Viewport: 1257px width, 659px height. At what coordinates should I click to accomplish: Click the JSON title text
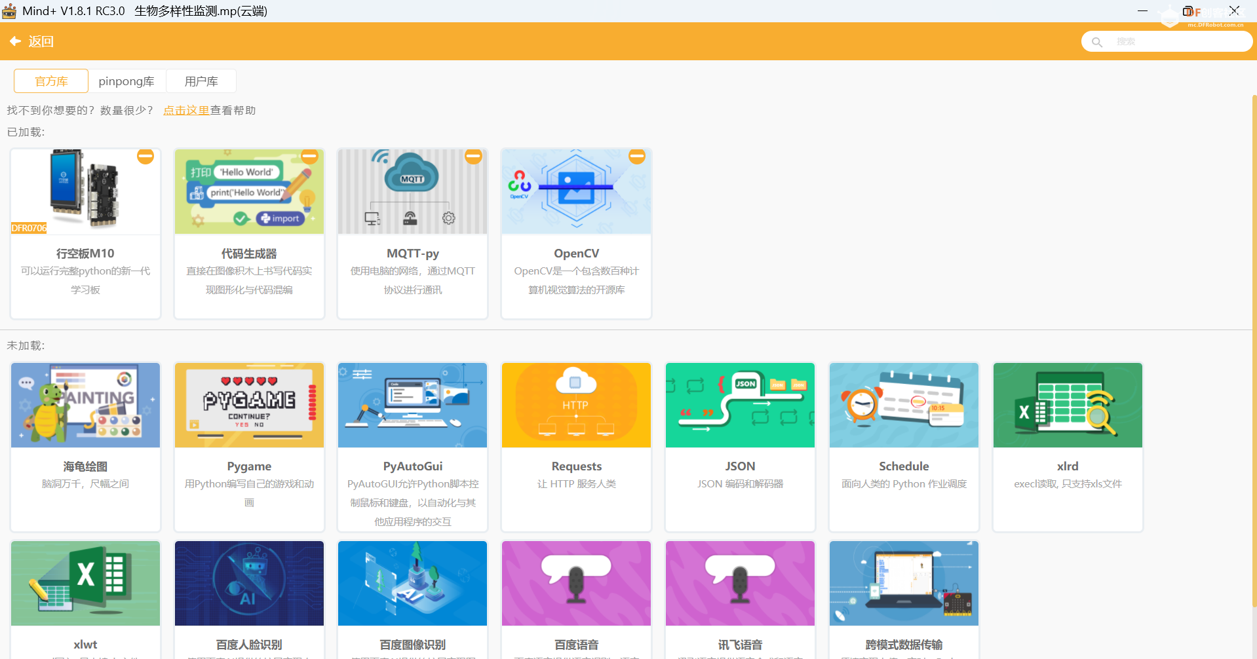click(x=740, y=466)
